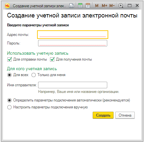Select 'Только для меня' radio button
The height and width of the screenshot is (142, 144).
(x=33, y=75)
